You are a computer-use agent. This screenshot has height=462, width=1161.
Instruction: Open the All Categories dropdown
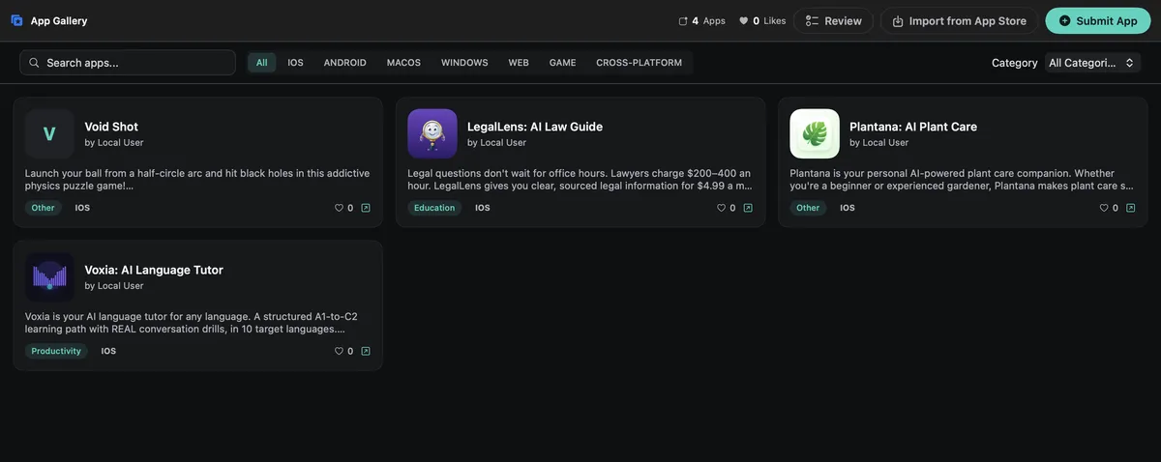tap(1092, 62)
